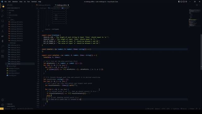Open the Testing flask view
Screen dimensions: 202x114
tap(3, 31)
